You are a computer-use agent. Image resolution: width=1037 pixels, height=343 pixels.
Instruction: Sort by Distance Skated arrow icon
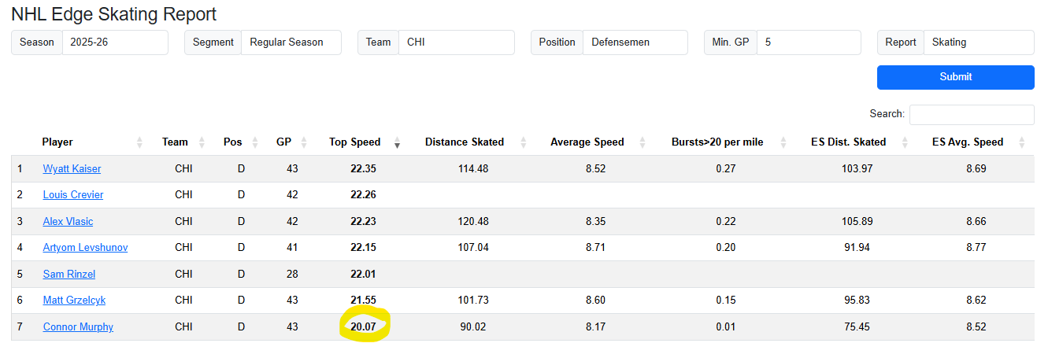pyautogui.click(x=521, y=142)
